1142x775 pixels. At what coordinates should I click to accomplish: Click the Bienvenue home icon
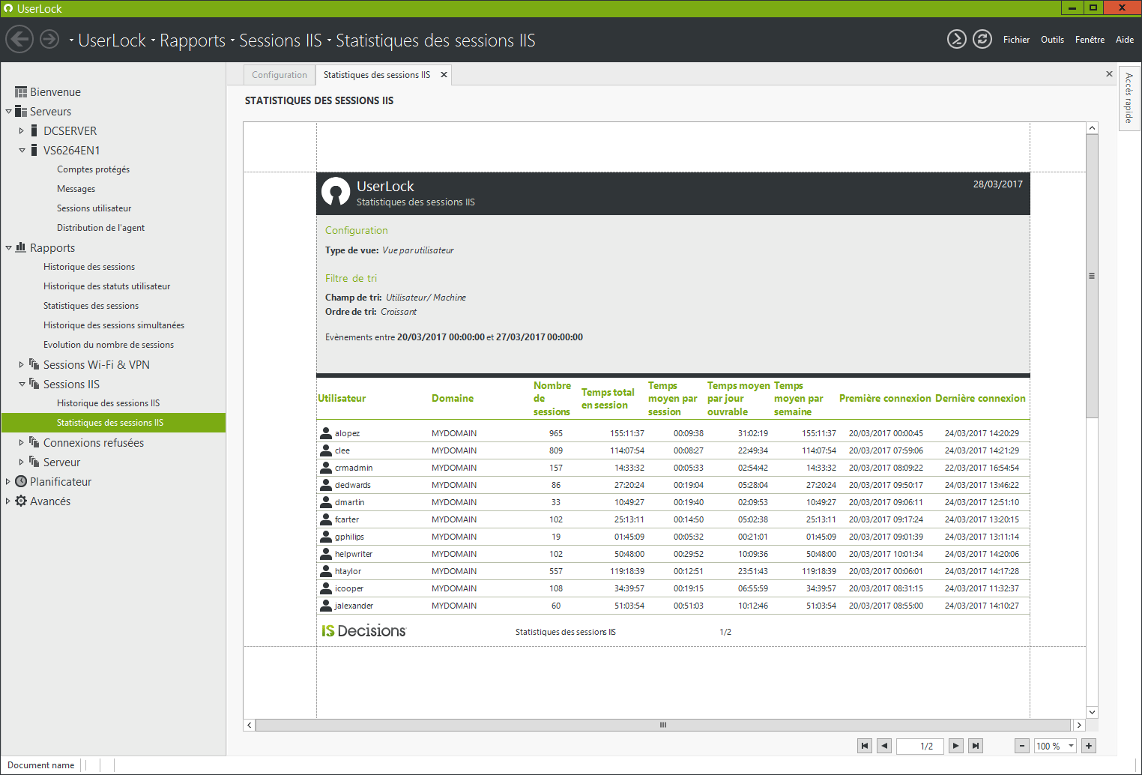[21, 92]
